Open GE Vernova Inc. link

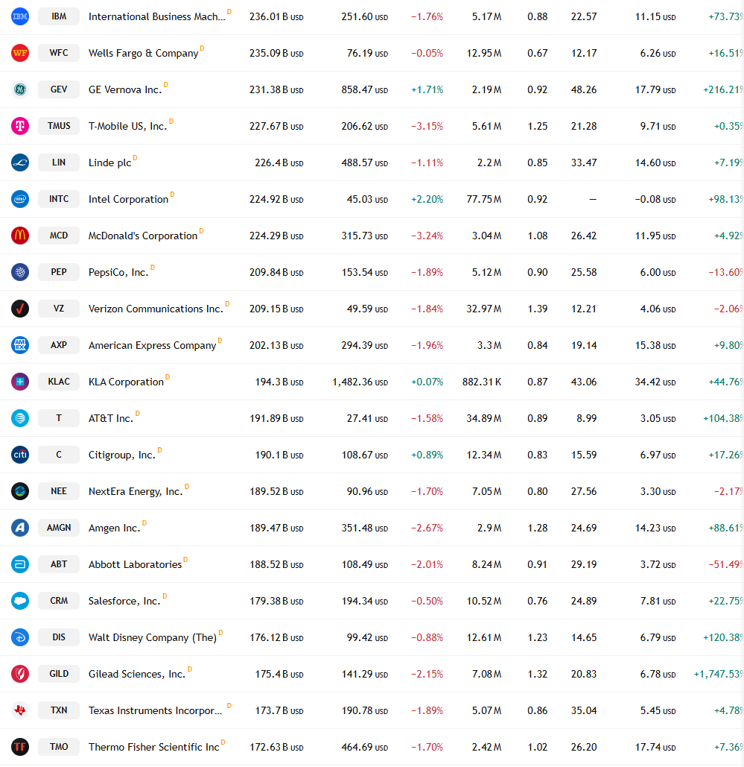pos(125,90)
